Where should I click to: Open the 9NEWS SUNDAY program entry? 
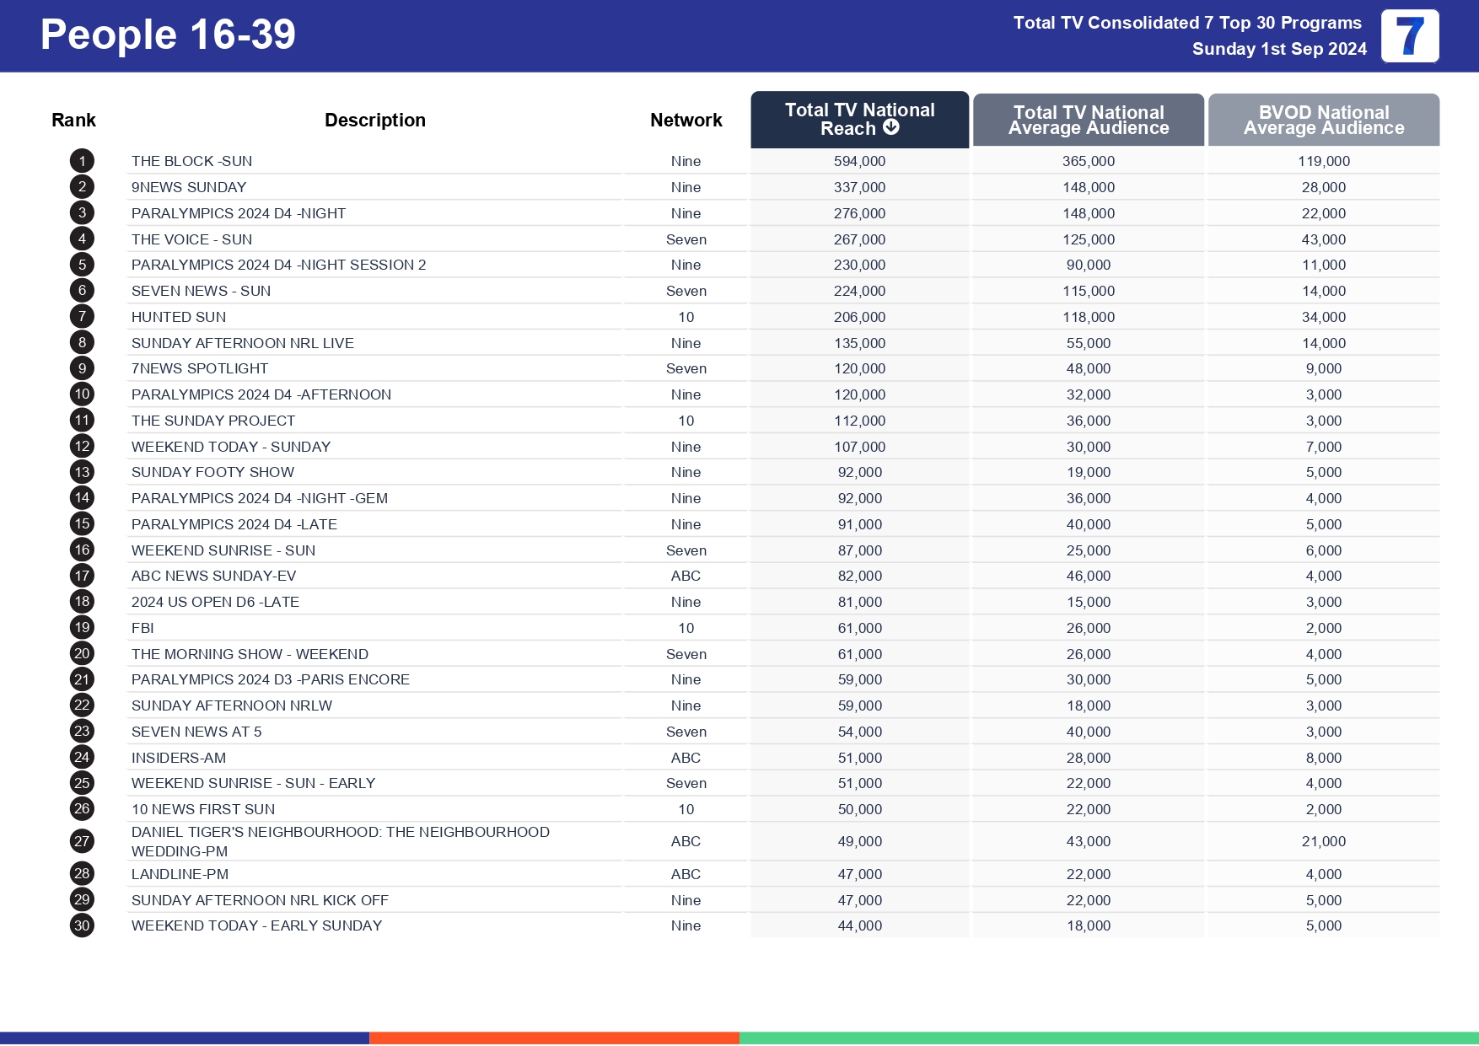[189, 186]
